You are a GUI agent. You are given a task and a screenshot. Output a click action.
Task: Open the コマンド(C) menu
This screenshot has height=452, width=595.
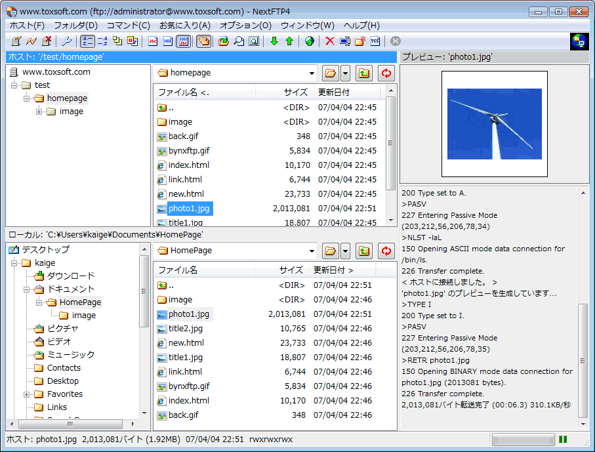click(x=129, y=26)
